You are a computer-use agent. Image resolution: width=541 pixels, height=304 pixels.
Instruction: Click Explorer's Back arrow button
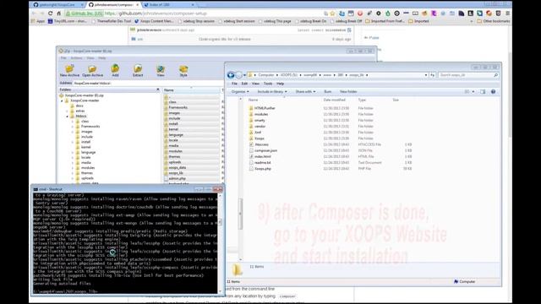[231, 75]
